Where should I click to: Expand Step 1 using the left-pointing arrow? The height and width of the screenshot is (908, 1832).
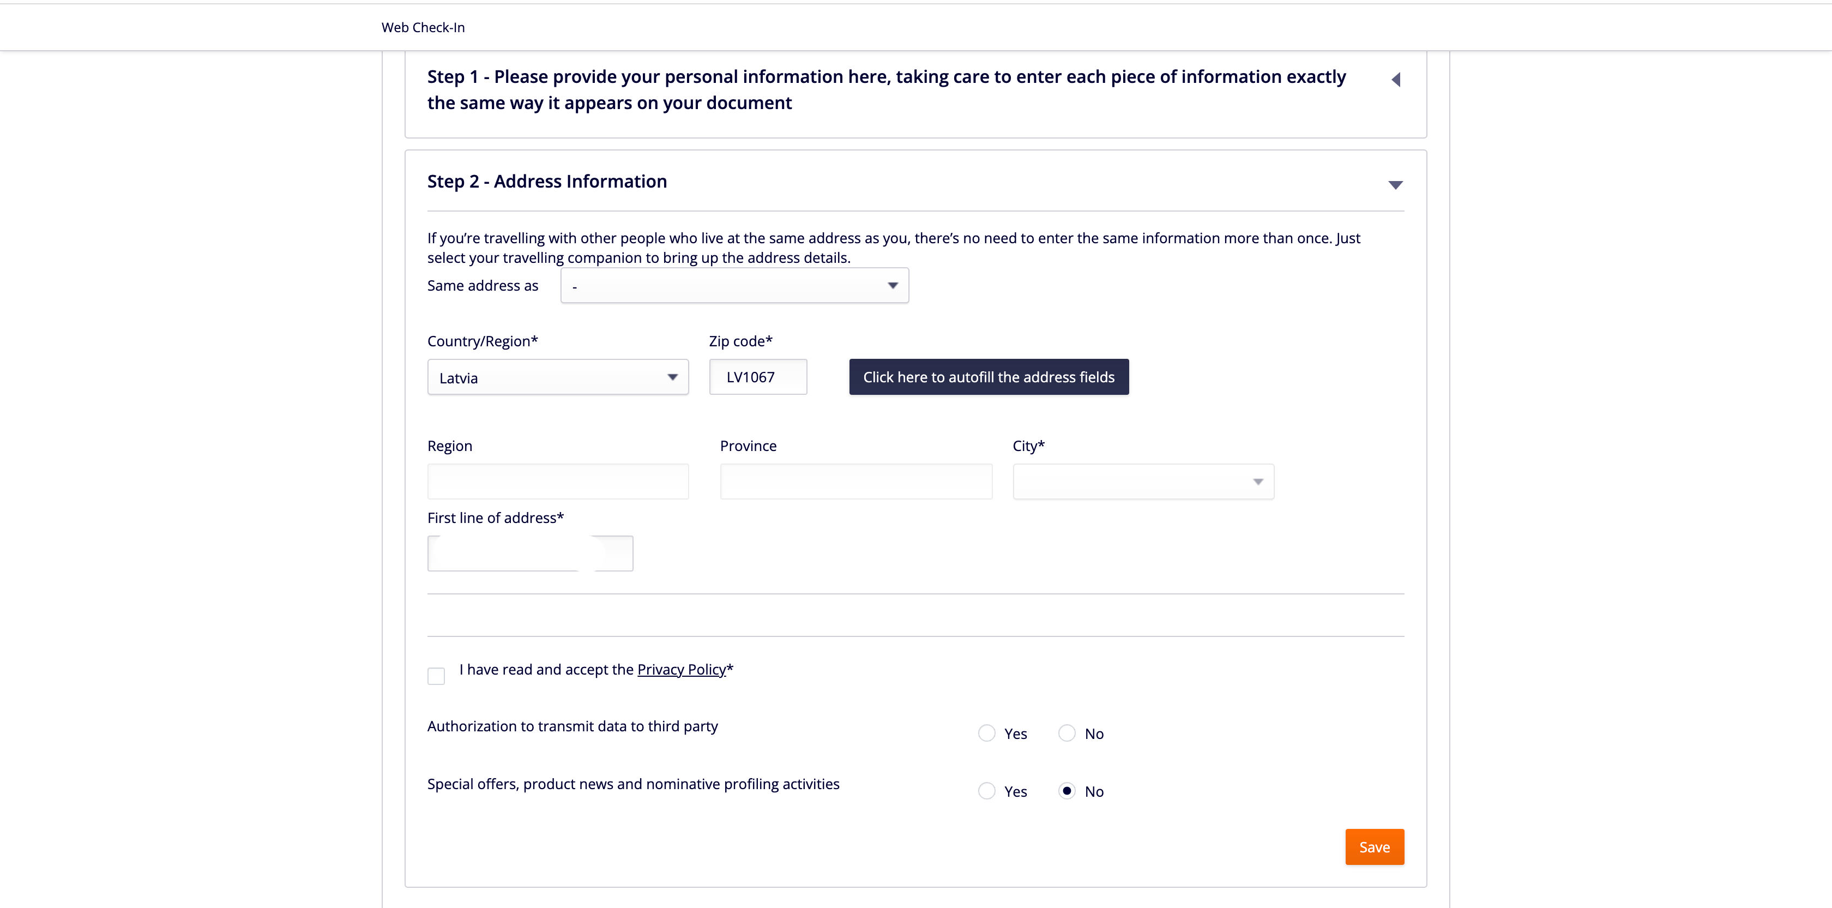pyautogui.click(x=1395, y=80)
